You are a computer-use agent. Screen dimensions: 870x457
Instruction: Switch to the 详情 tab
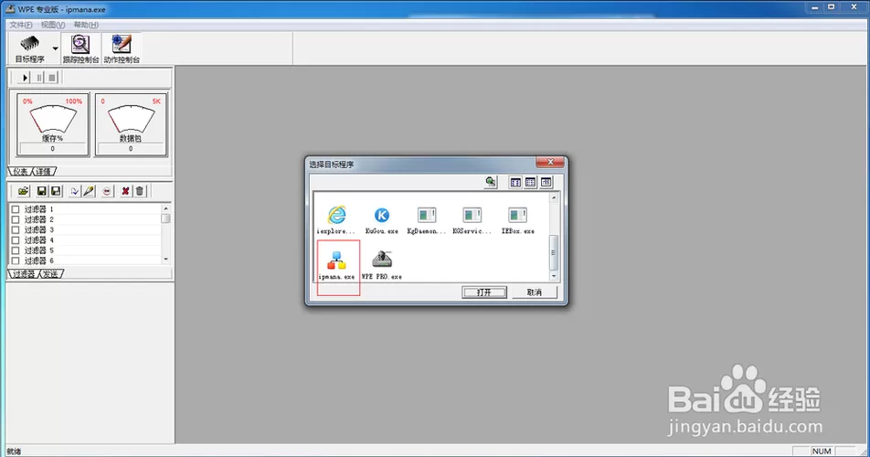click(43, 172)
